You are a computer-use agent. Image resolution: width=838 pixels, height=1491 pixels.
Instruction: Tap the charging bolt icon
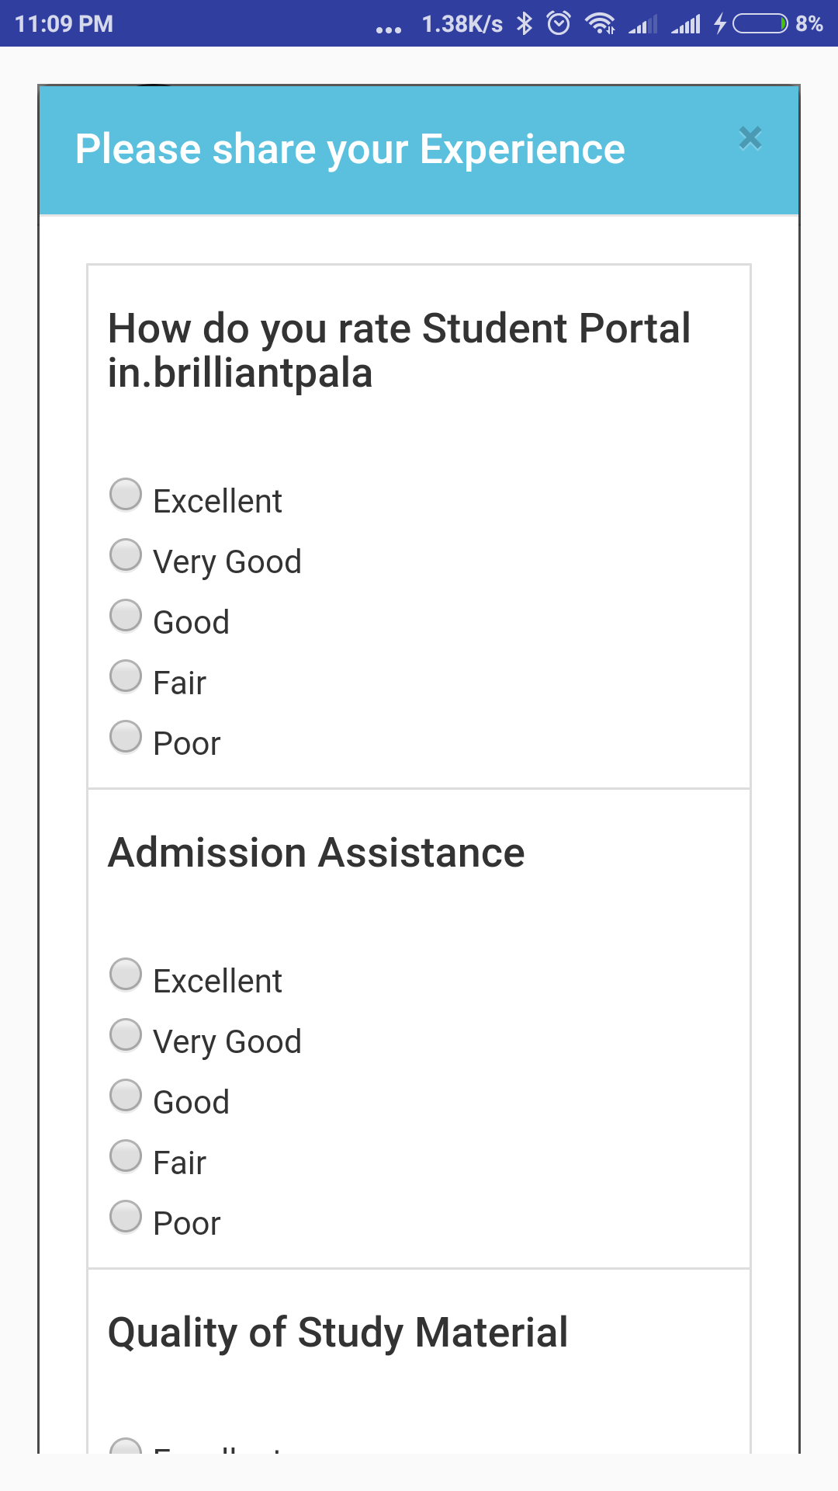[x=720, y=23]
